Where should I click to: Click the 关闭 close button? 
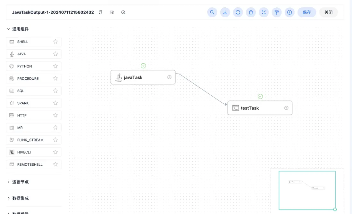[328, 12]
